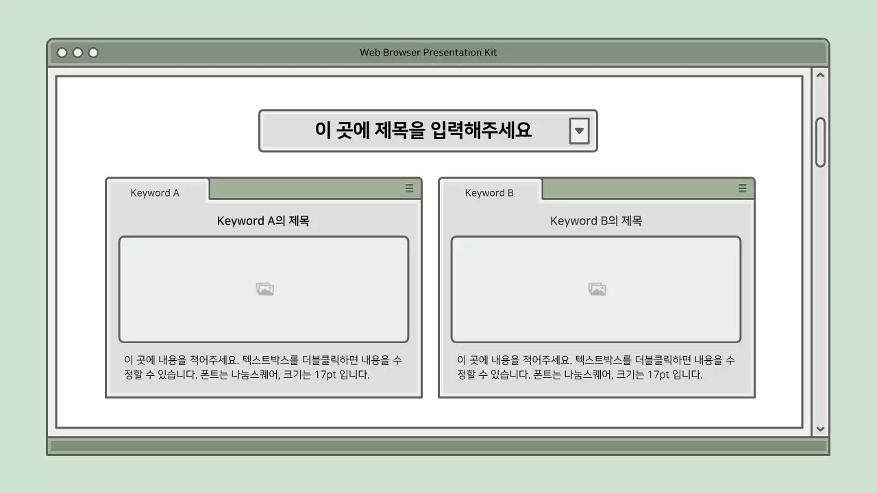The height and width of the screenshot is (493, 877).
Task: Click the Web Browser Presentation Kit title bar
Action: click(429, 52)
